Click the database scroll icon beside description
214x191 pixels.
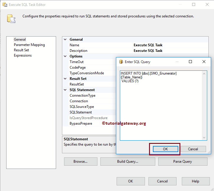click(x=11, y=19)
